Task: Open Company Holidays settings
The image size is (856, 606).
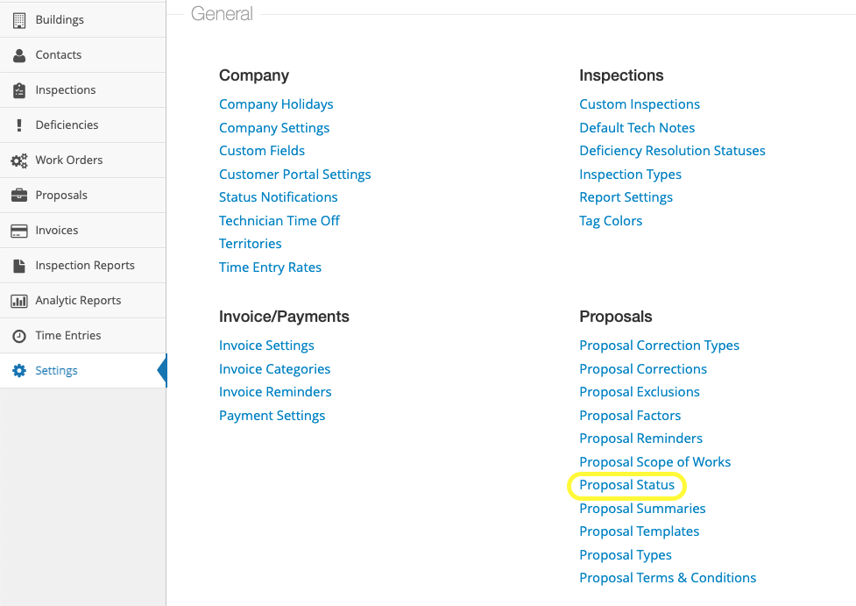Action: coord(276,104)
